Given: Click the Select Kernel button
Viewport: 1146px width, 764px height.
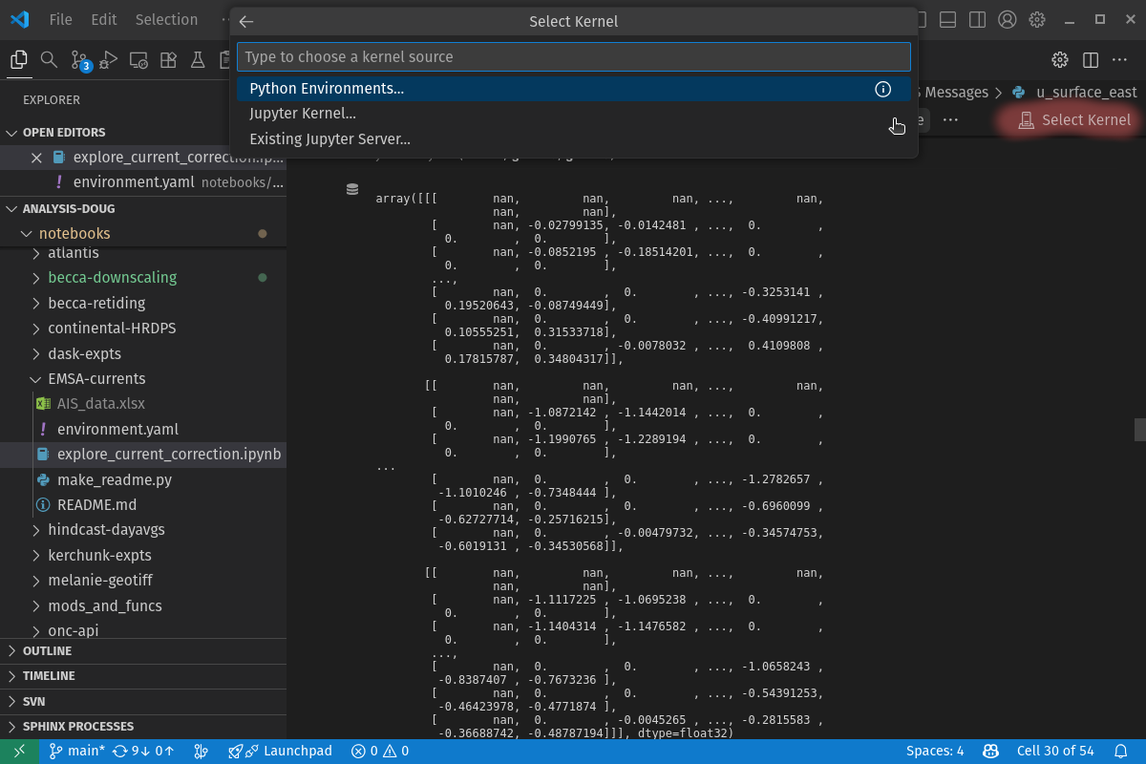Looking at the screenshot, I should click(1074, 120).
